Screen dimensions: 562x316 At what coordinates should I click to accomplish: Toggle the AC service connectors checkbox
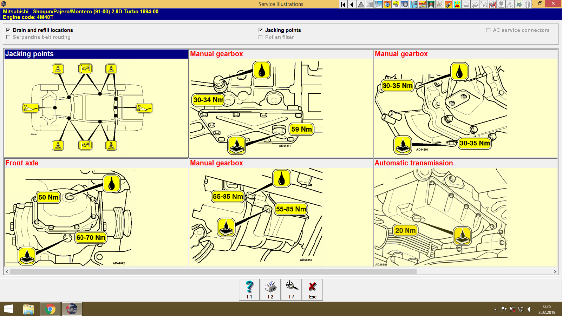tap(488, 30)
